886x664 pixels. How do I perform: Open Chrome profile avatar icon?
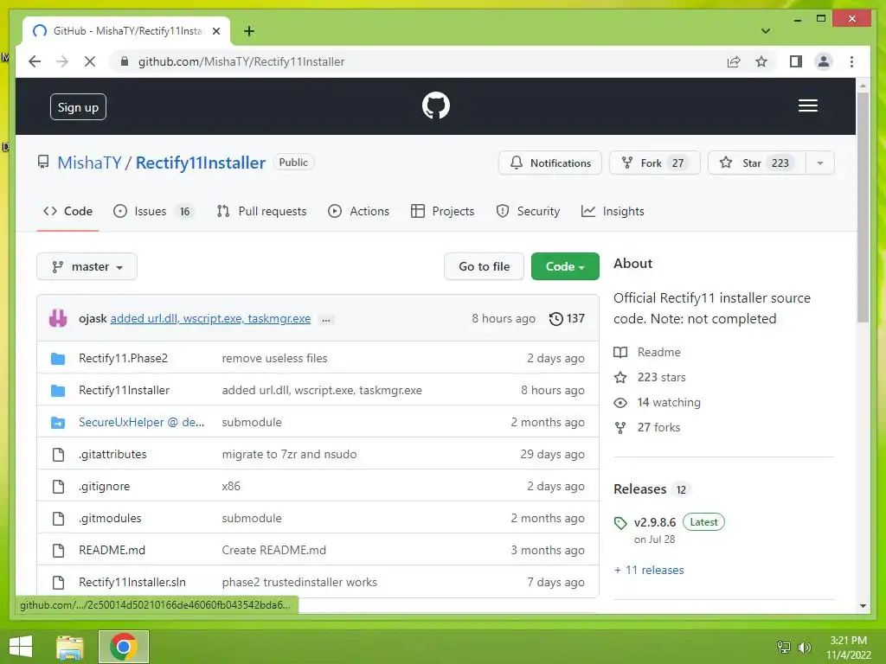824,61
